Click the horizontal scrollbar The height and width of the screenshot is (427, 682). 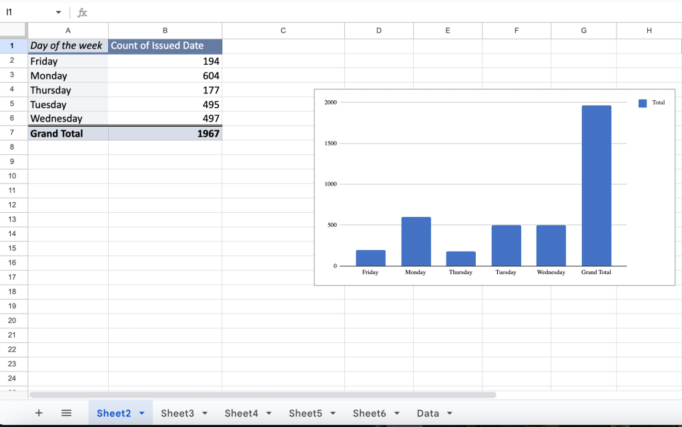[x=263, y=395]
